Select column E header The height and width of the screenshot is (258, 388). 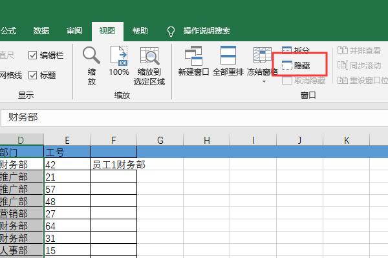[x=67, y=140]
